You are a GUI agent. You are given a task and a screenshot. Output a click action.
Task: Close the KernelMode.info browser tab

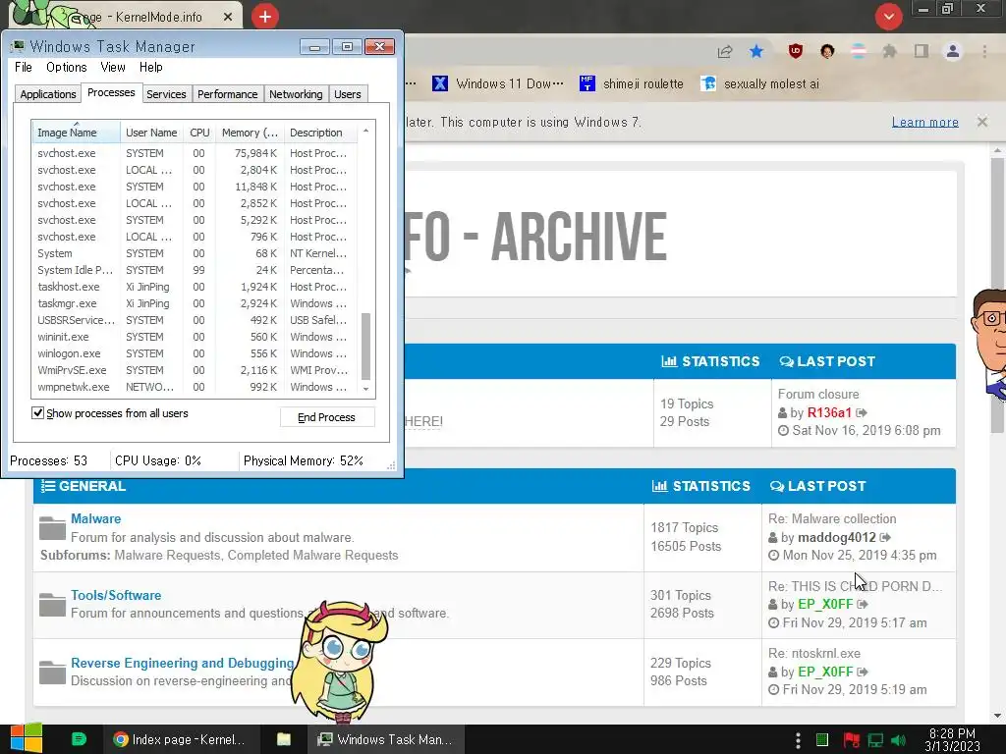tap(228, 17)
